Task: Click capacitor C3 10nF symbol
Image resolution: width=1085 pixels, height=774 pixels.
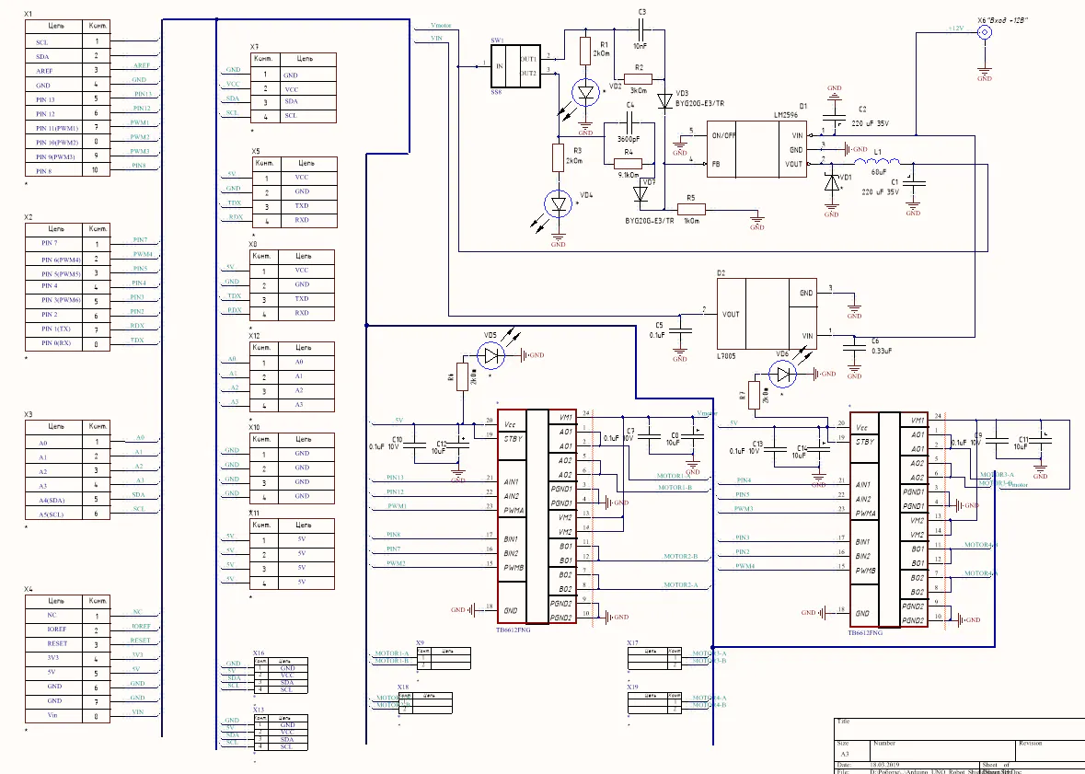Action: coord(641,29)
